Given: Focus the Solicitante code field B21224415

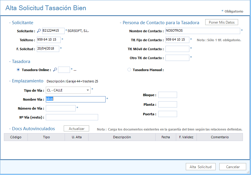Looking at the screenshot, I should 53,31.
